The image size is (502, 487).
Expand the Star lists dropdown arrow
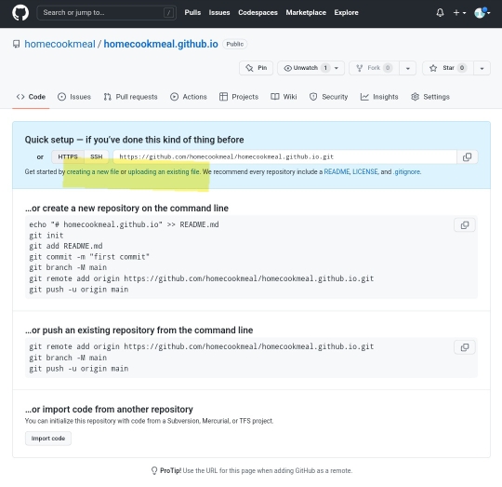[482, 68]
